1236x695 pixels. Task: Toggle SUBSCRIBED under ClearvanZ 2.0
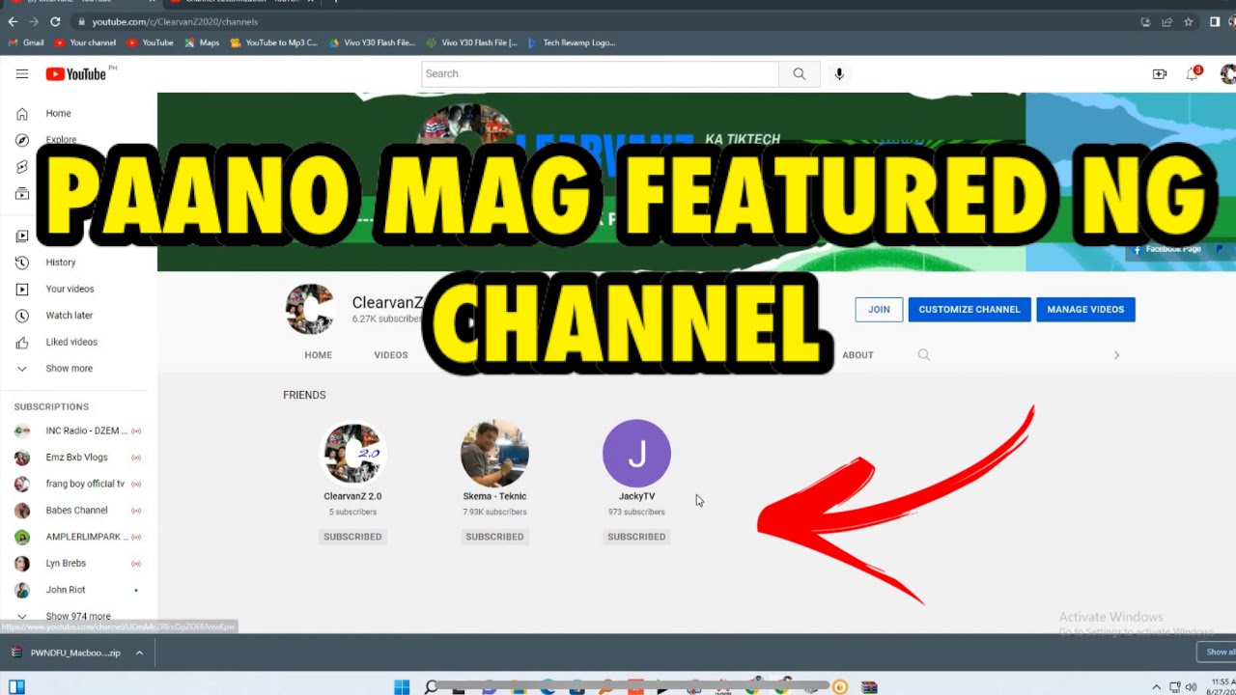[352, 537]
